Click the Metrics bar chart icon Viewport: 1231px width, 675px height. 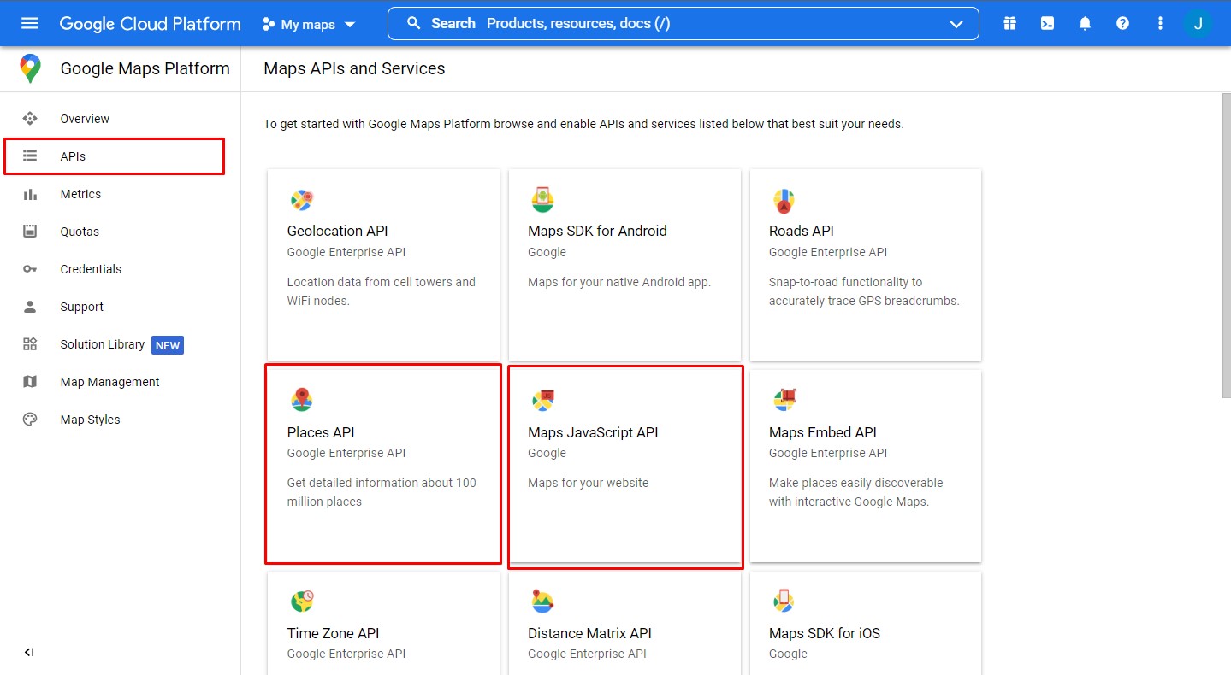coord(30,194)
